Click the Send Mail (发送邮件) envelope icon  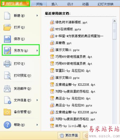click(7, 89)
